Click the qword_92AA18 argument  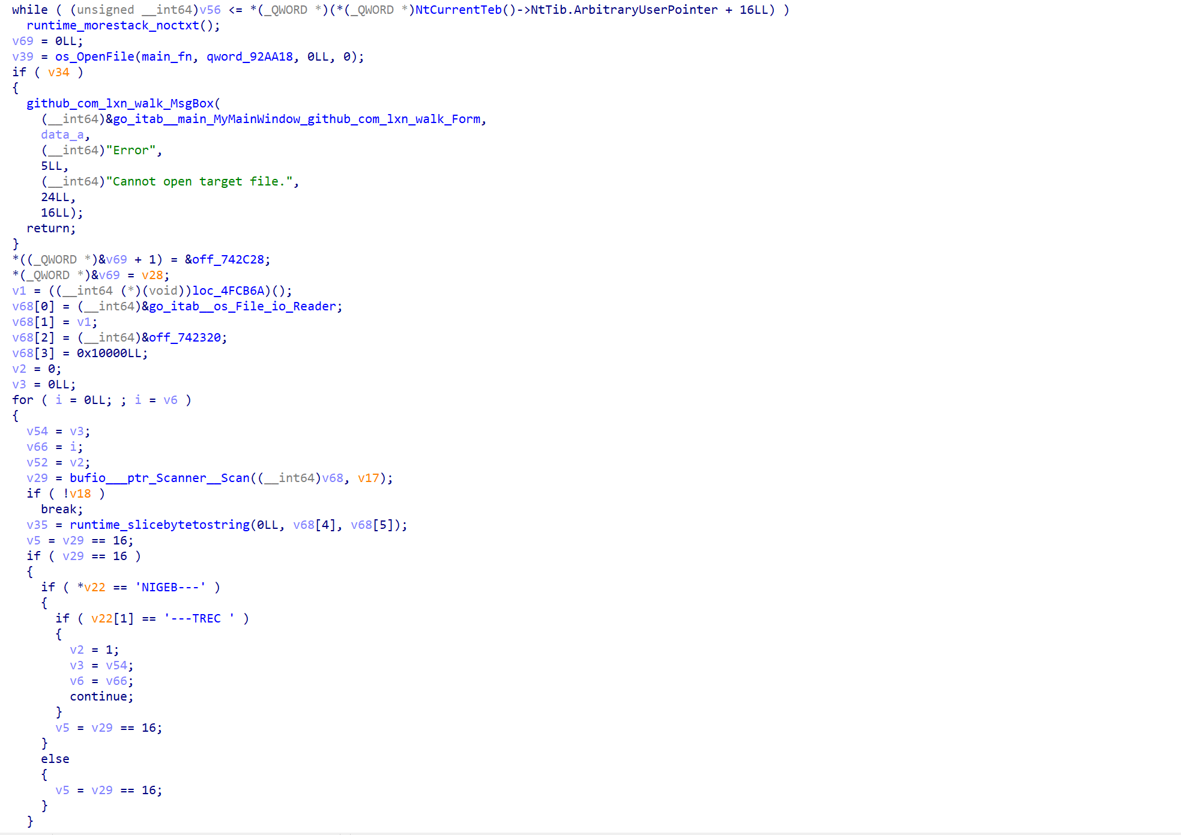(250, 56)
